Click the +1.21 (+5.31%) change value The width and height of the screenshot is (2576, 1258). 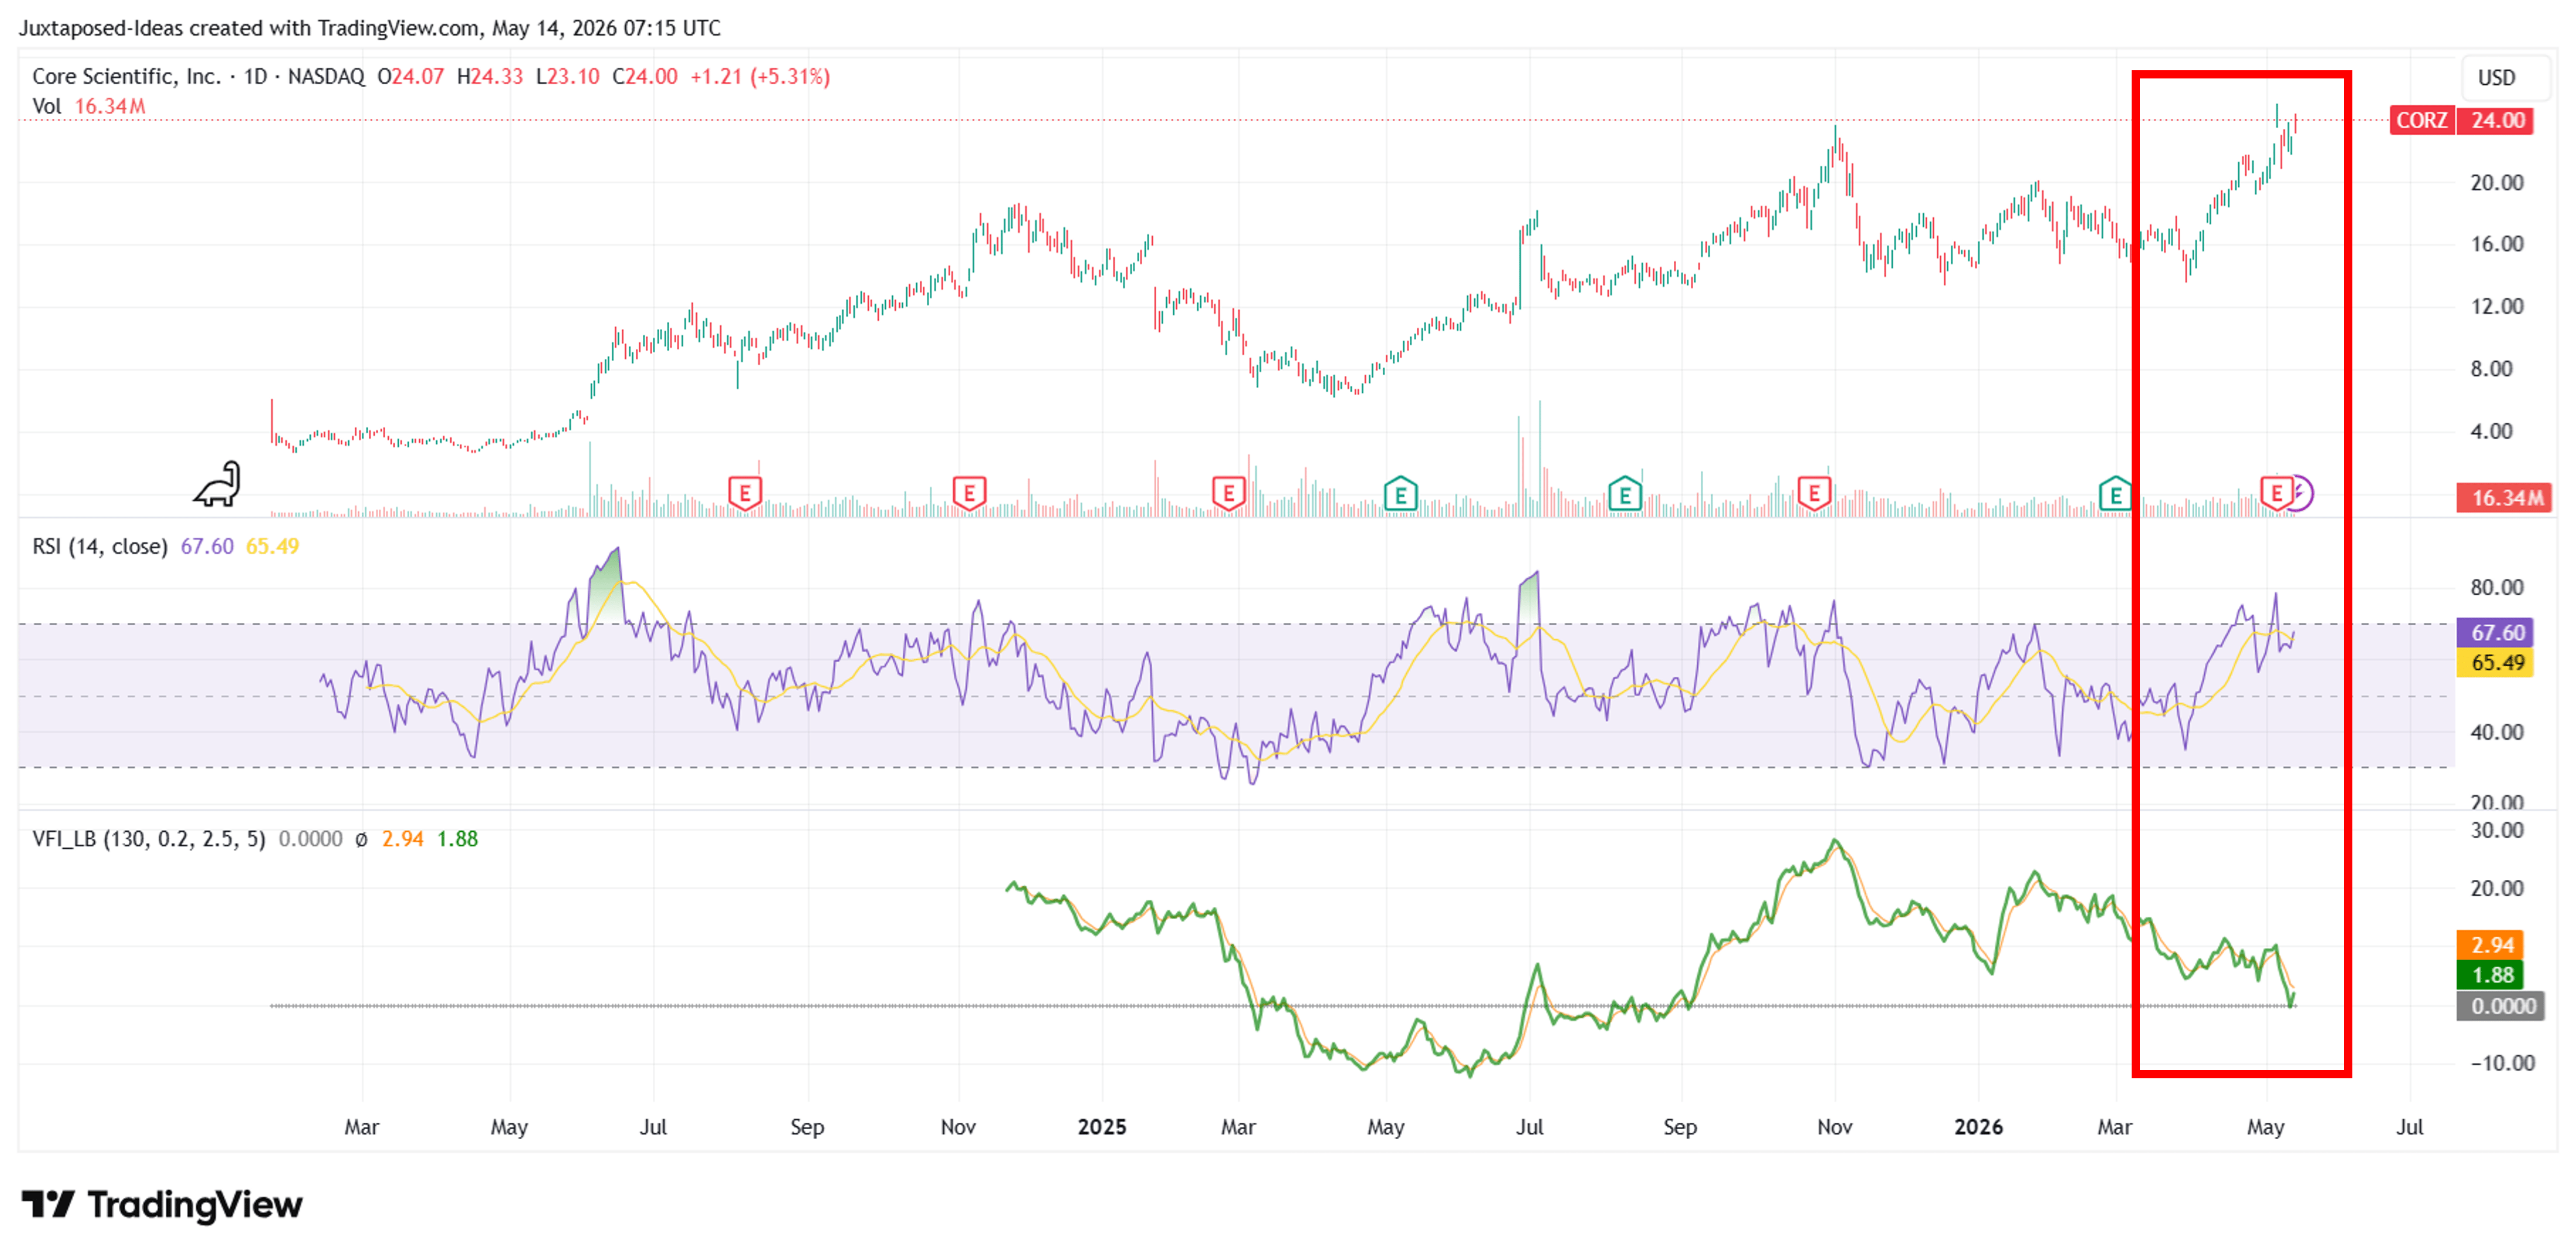(x=760, y=76)
